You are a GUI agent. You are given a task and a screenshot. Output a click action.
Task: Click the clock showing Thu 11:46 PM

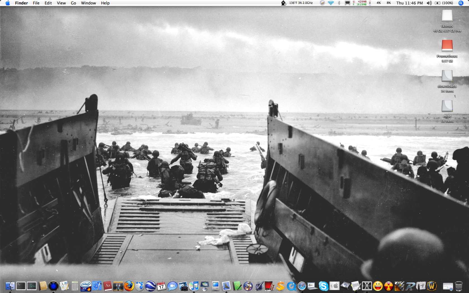coord(410,3)
